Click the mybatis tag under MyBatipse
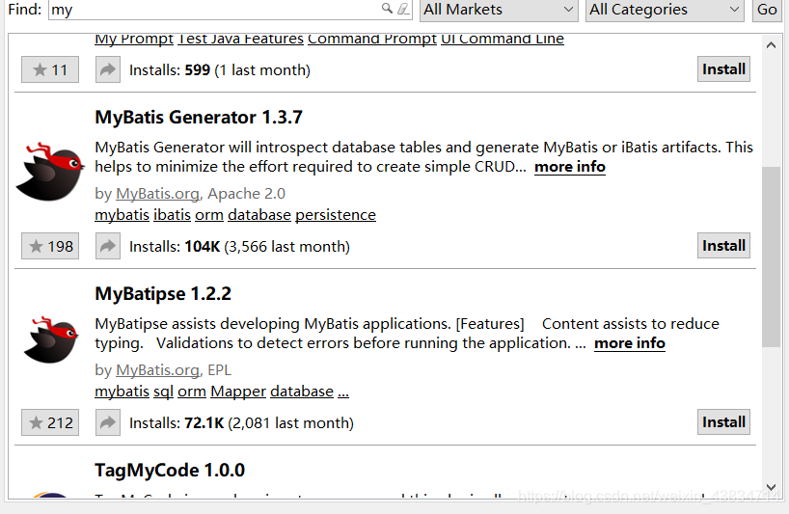 [122, 392]
